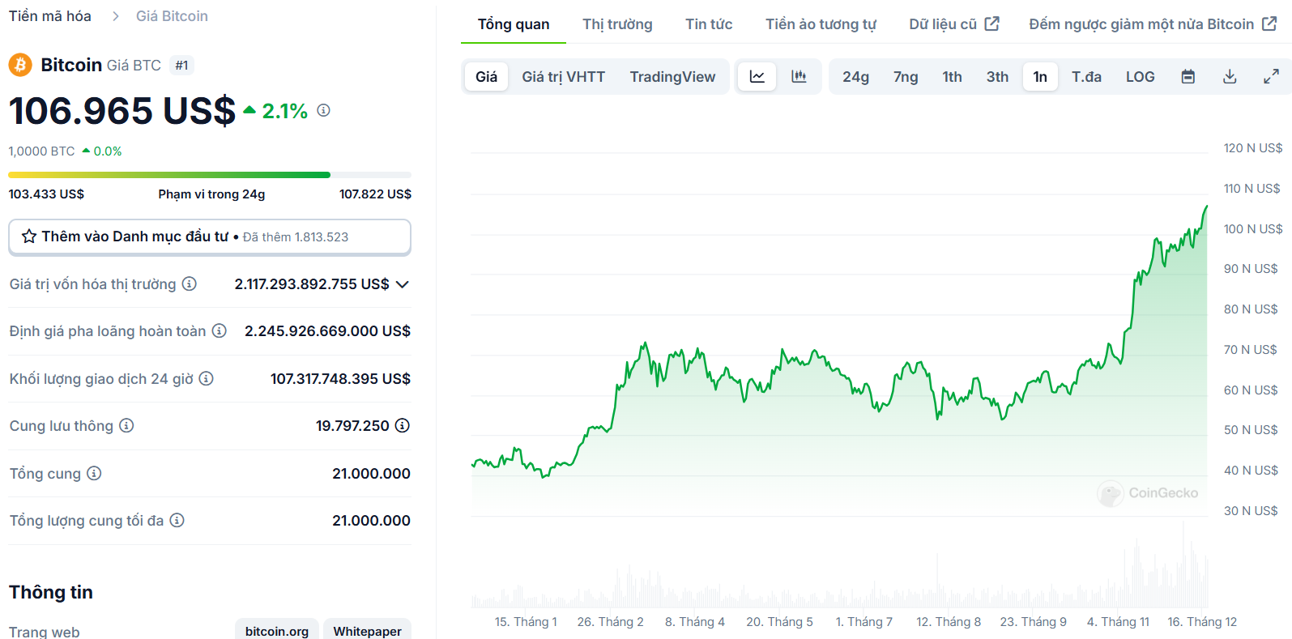
Task: Expand market cap value dropdown chevron
Action: [403, 284]
